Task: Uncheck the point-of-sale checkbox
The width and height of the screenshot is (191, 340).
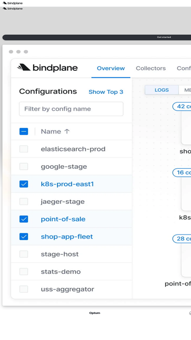Action: (23, 219)
